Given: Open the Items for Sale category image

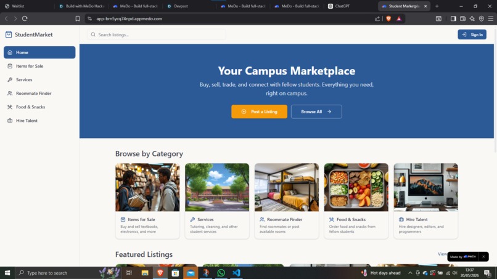Looking at the screenshot, I should click(x=147, y=187).
